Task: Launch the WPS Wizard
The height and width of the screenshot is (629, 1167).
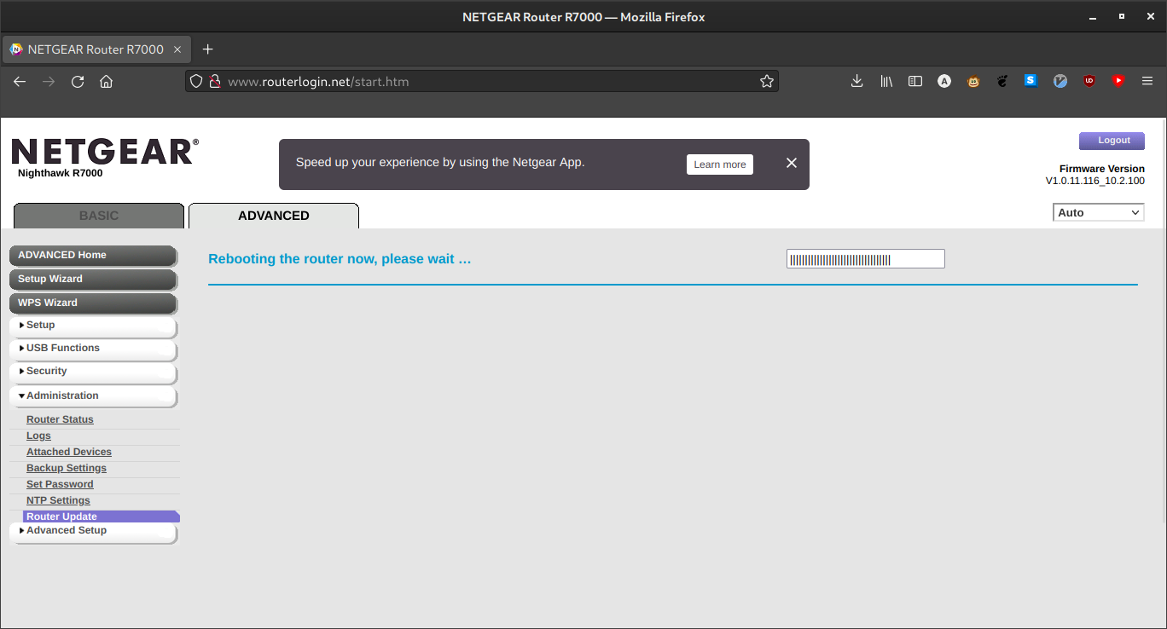Action: tap(93, 303)
